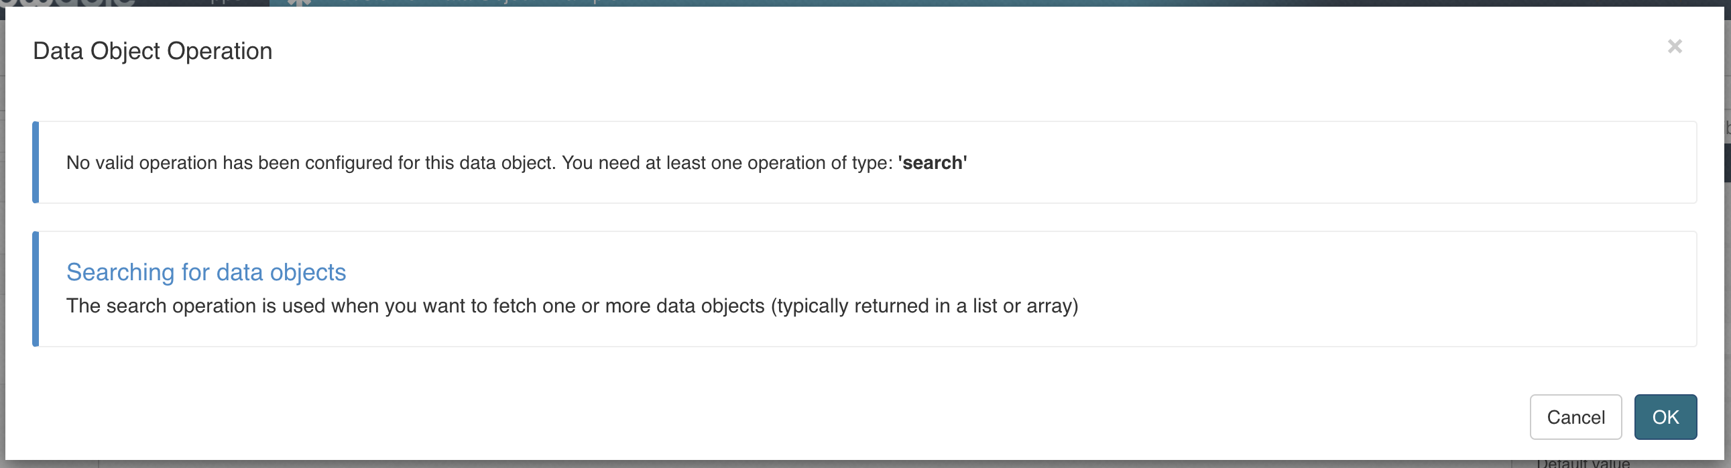Confirm the dialog with OK

(1665, 417)
